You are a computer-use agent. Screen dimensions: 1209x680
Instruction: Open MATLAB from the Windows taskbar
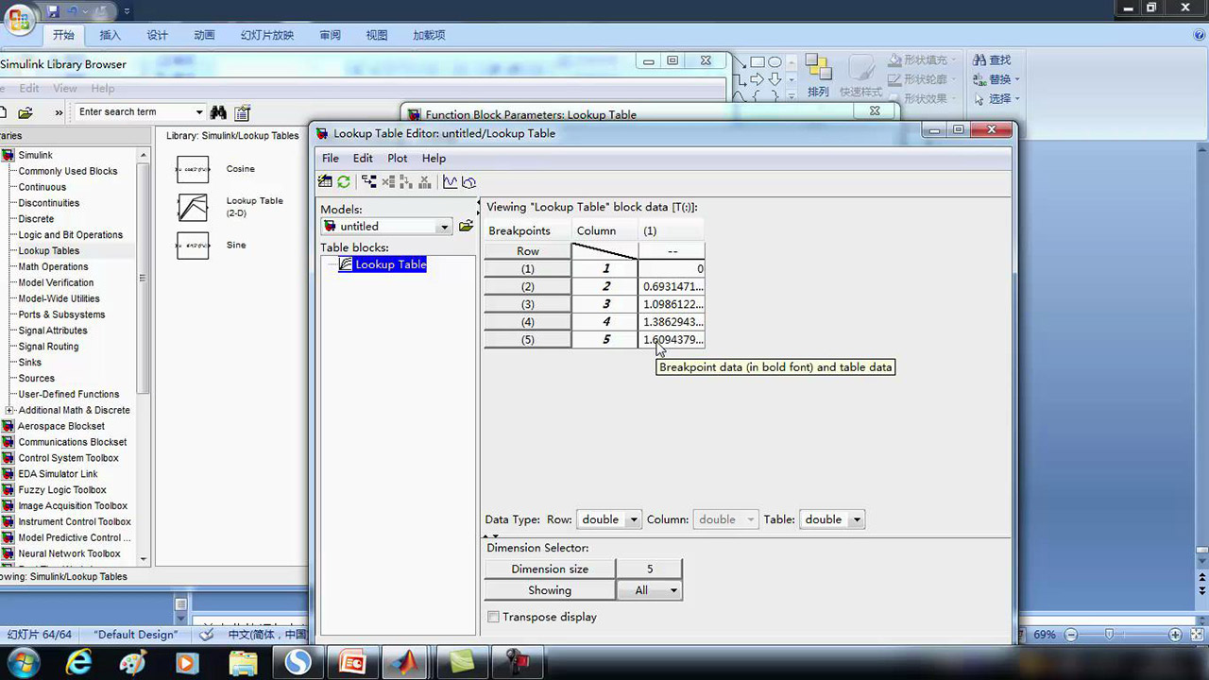coord(407,663)
